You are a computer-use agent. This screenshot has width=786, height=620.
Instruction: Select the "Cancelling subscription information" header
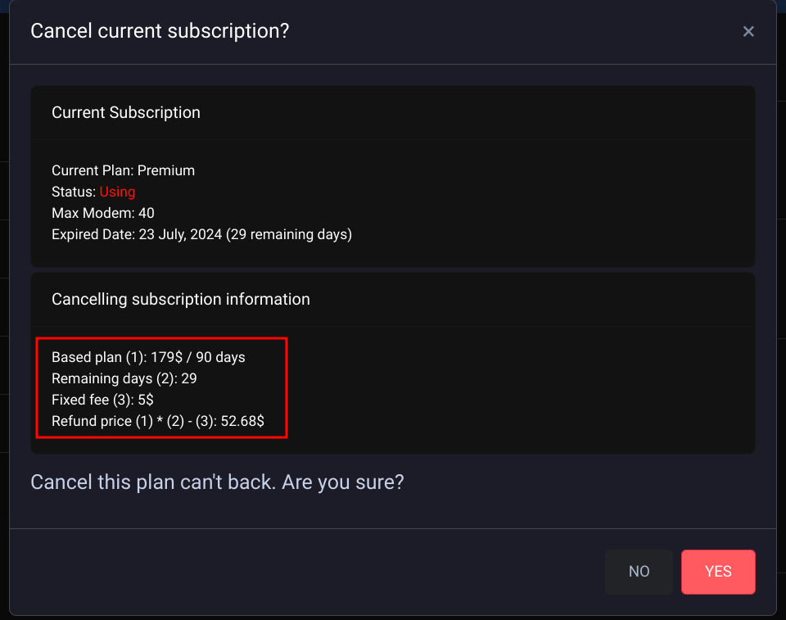click(181, 299)
